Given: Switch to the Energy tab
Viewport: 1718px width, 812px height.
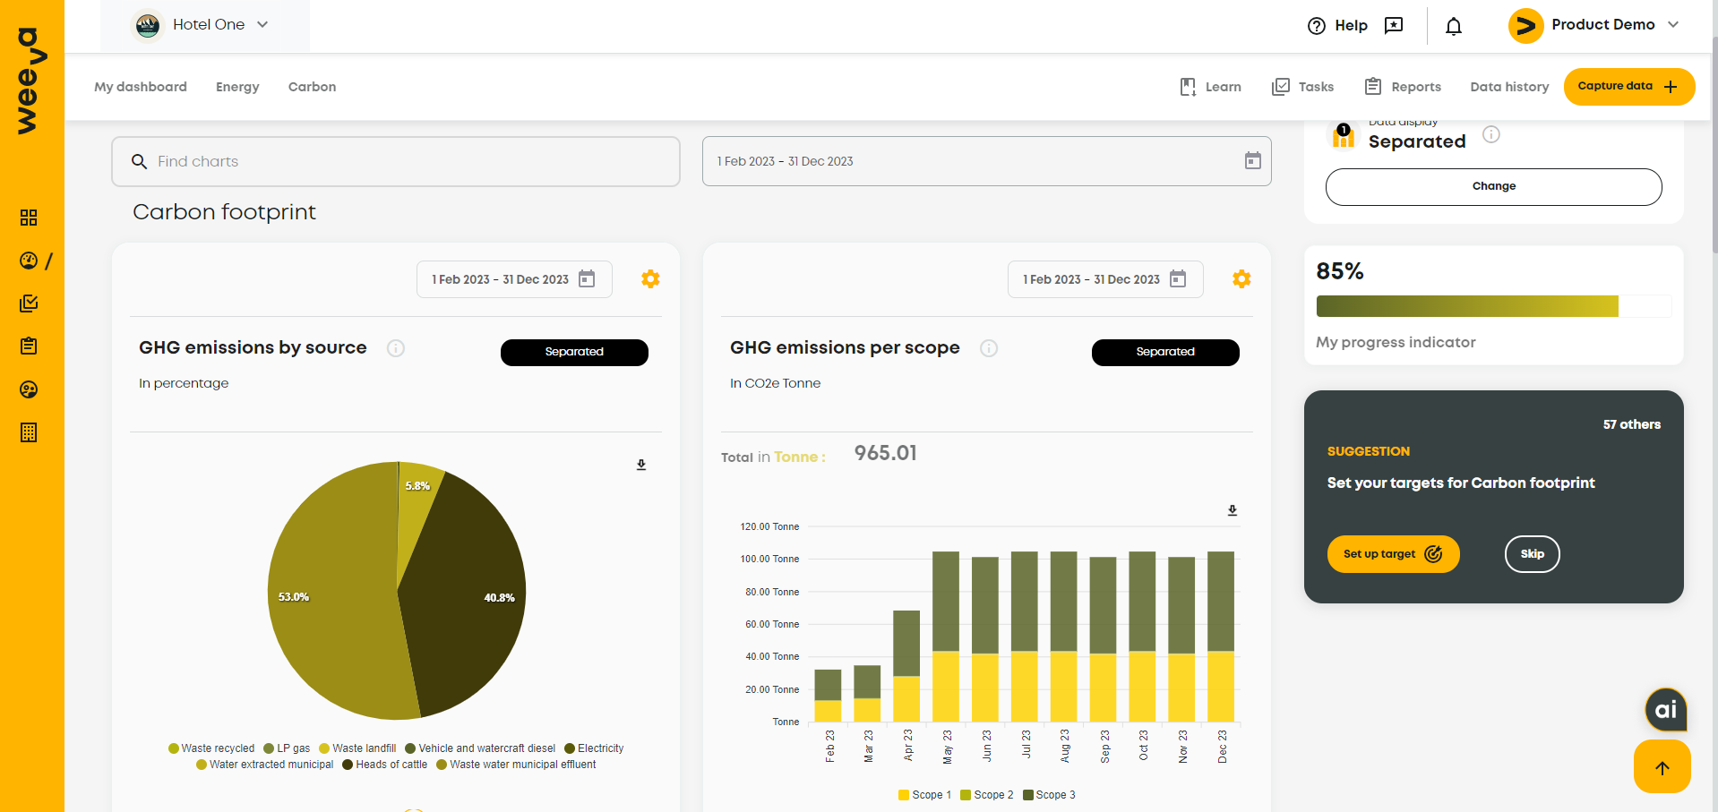Looking at the screenshot, I should pyautogui.click(x=237, y=87).
